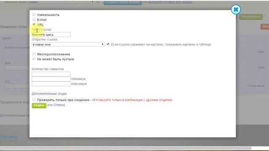Open the ready-made web form link in the background page
This screenshot has height=151, width=269.
(x=170, y=2)
